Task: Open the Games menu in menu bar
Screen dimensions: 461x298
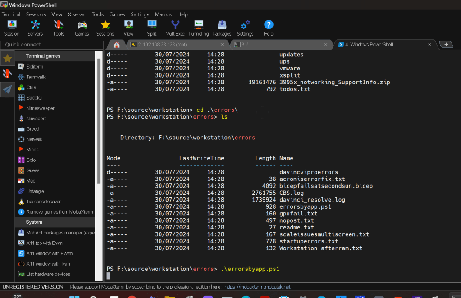Action: 117,14
